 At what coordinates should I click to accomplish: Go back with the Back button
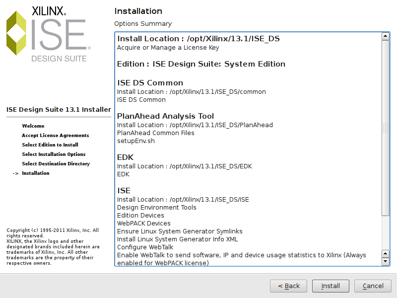click(288, 286)
